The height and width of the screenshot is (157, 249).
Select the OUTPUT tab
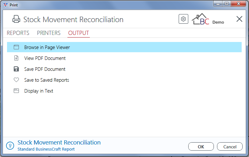point(79,33)
